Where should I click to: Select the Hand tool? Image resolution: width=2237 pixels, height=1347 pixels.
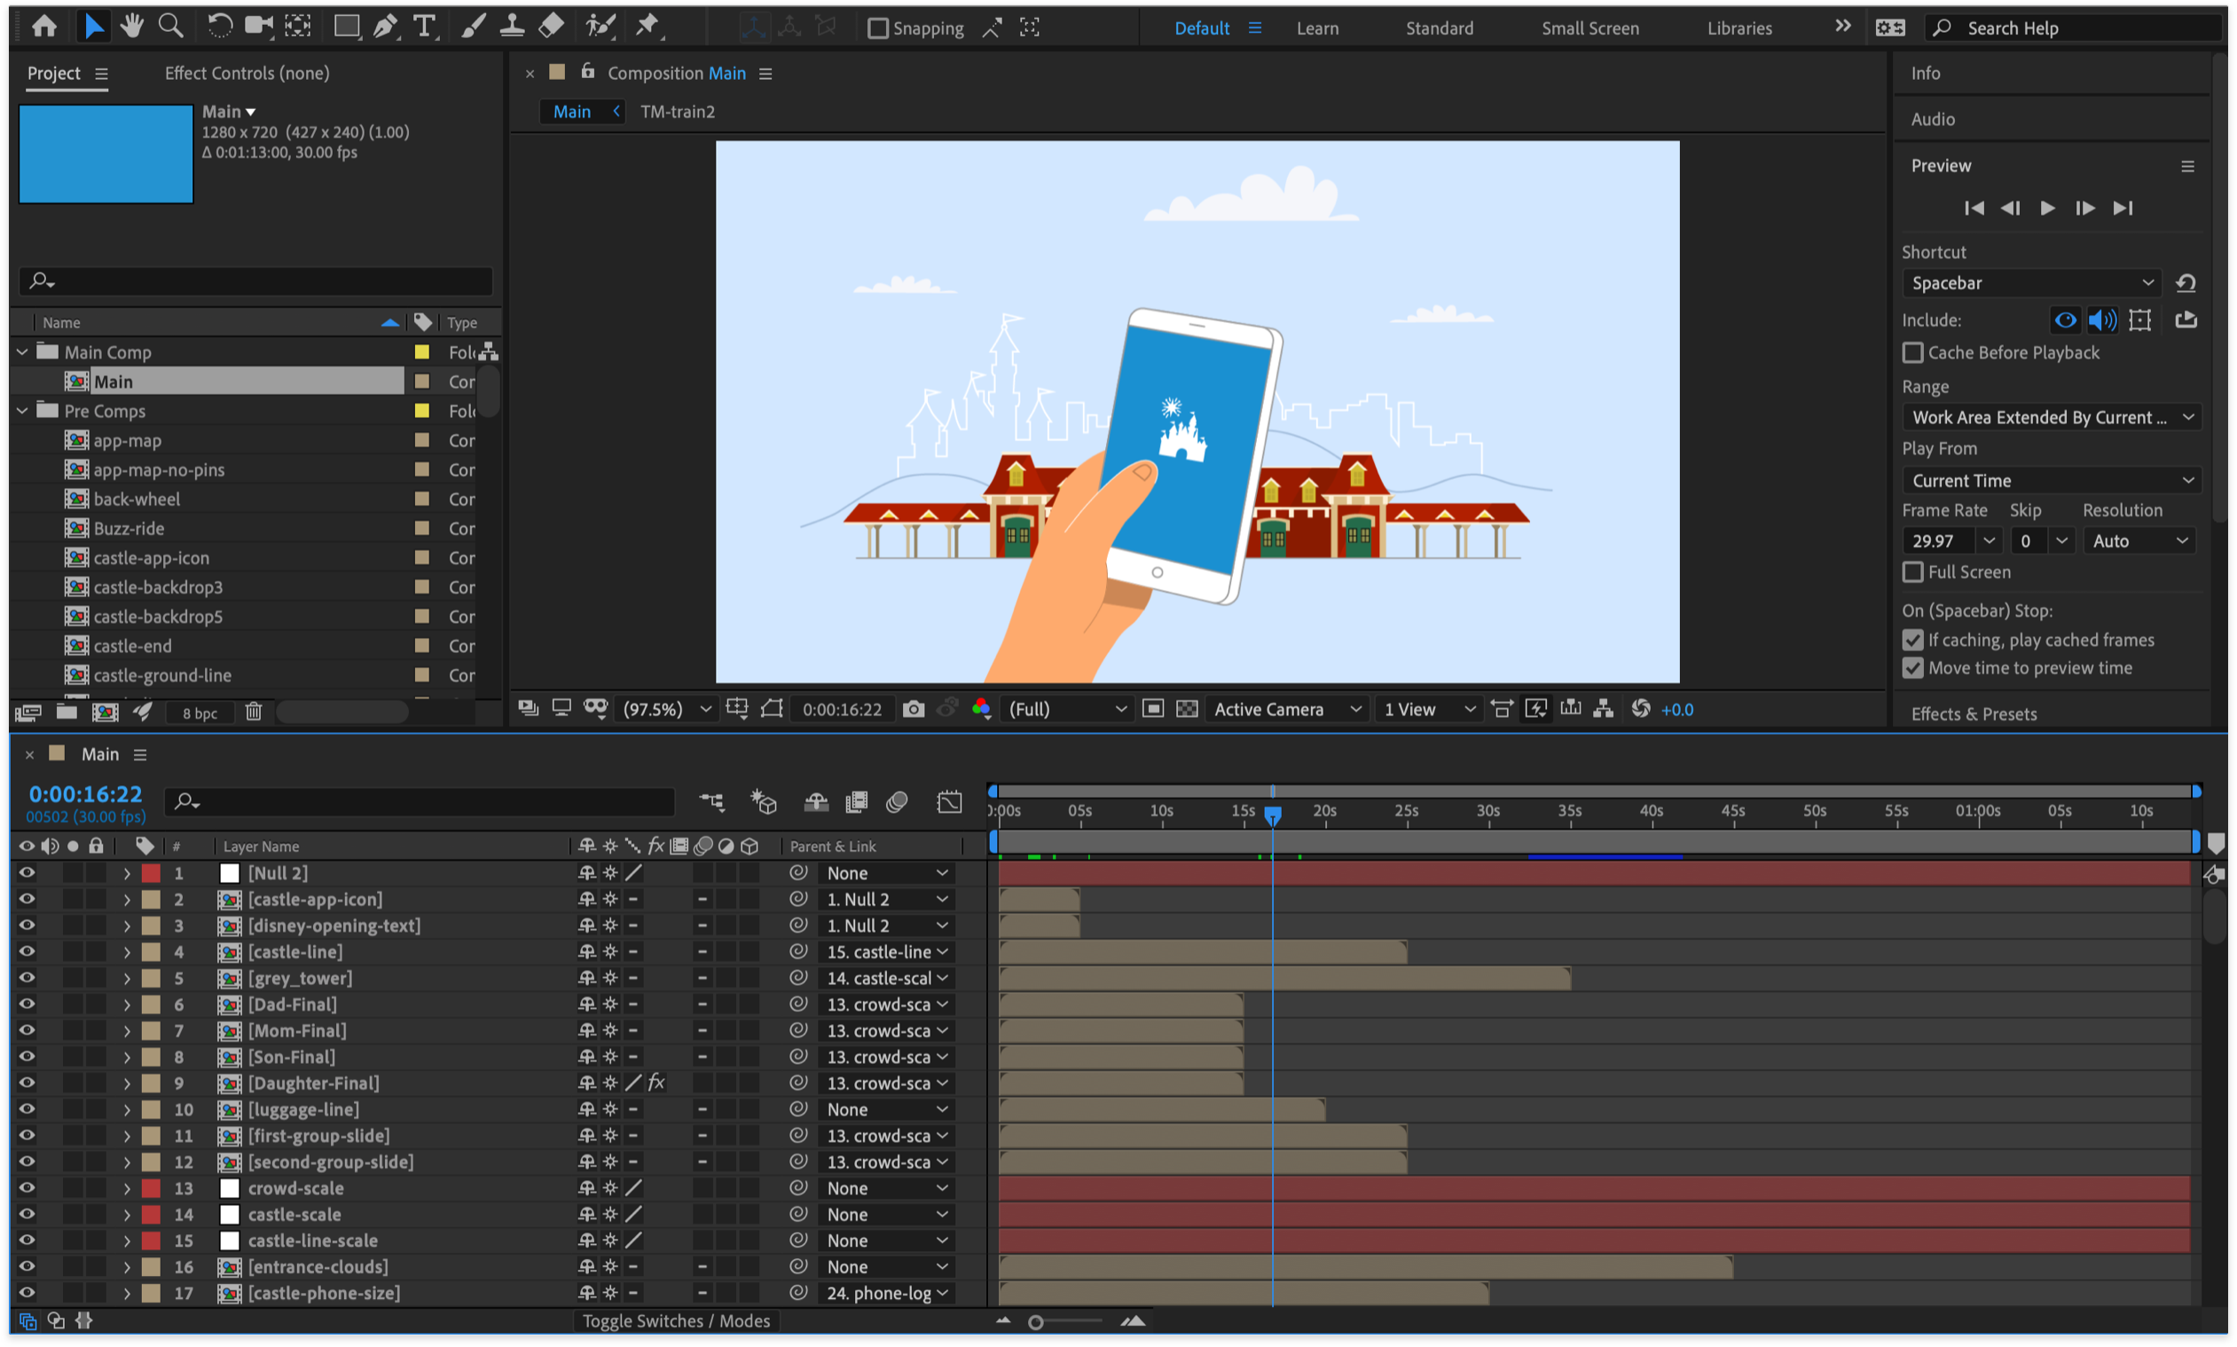132,27
